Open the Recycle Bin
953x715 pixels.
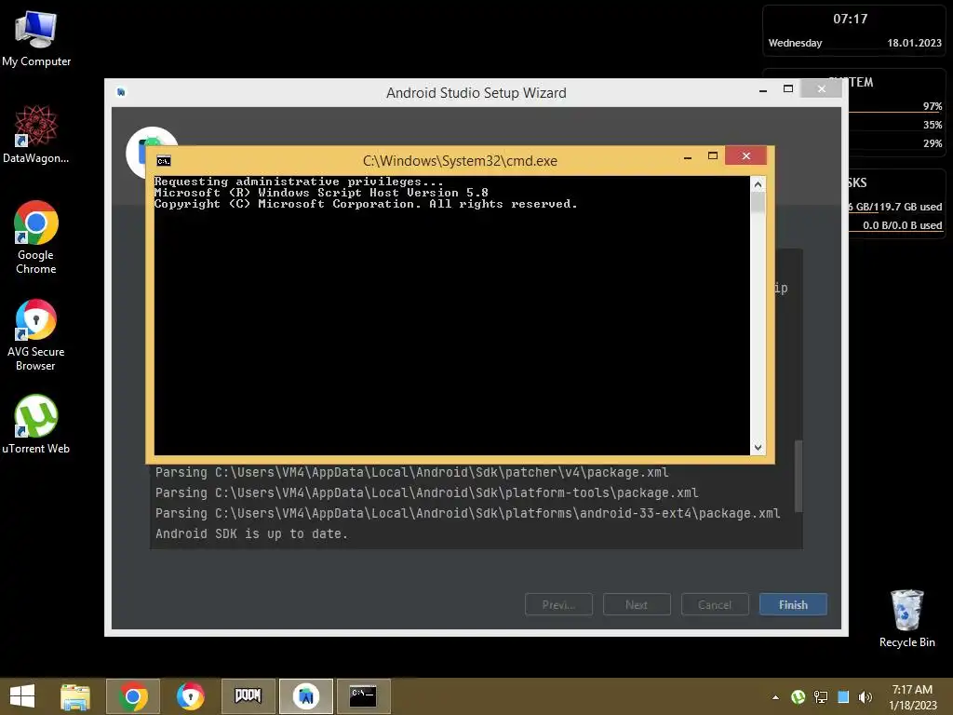(906, 618)
